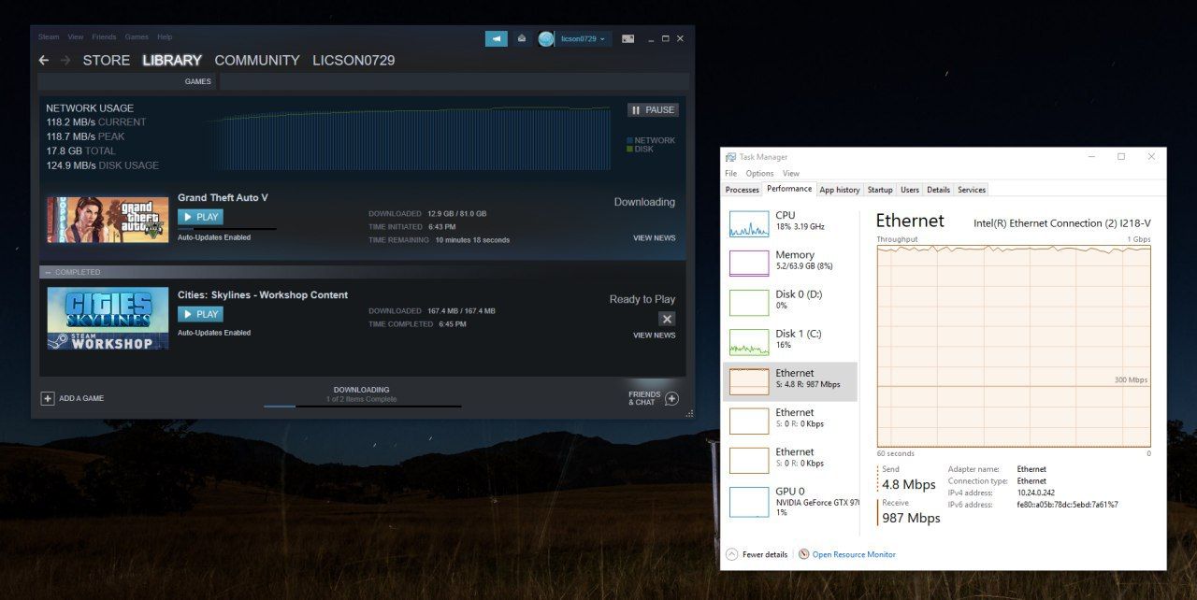Play Grand Theft Auto V
Viewport: 1197px width, 600px height.
[x=200, y=217]
